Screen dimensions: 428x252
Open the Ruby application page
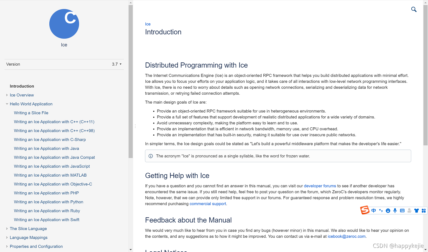47,211
